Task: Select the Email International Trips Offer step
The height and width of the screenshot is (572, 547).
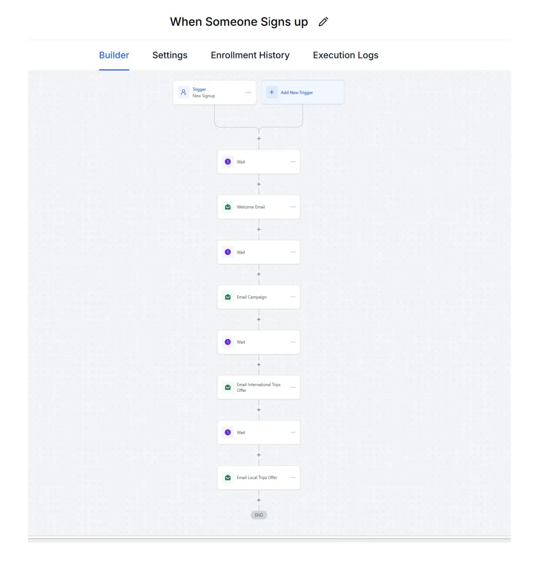Action: pyautogui.click(x=258, y=387)
